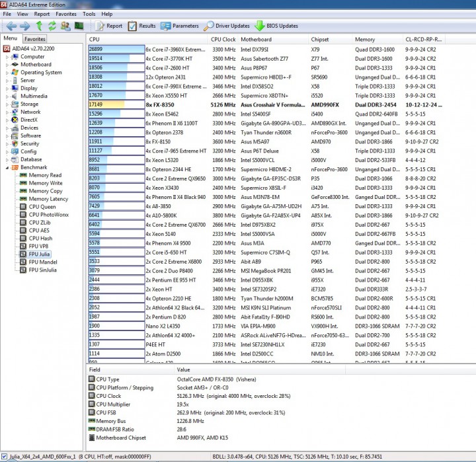
Task: Click the green Up arrow icon
Action: 39,26
